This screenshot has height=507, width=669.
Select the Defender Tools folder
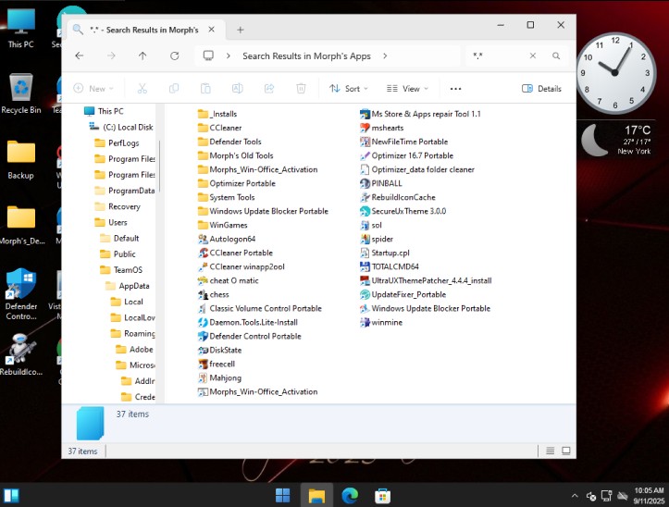(229, 142)
